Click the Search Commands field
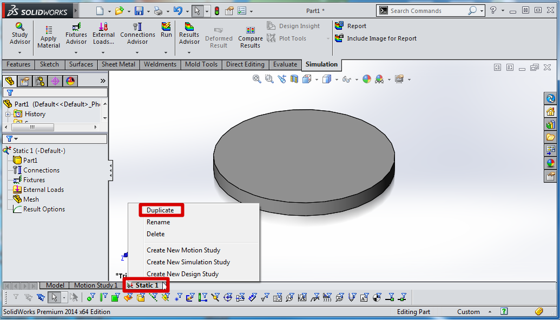Viewport: 560px width, 320px height. coord(427,11)
